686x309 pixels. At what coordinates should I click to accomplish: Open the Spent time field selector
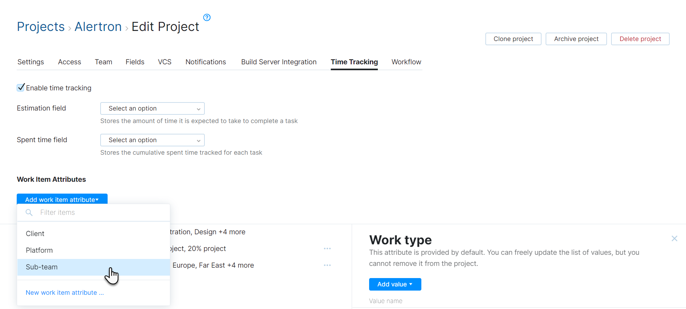pos(152,140)
